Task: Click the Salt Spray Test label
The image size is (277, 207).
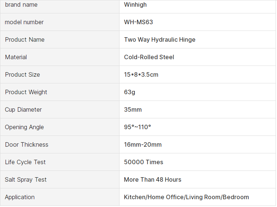Action: click(x=26, y=180)
